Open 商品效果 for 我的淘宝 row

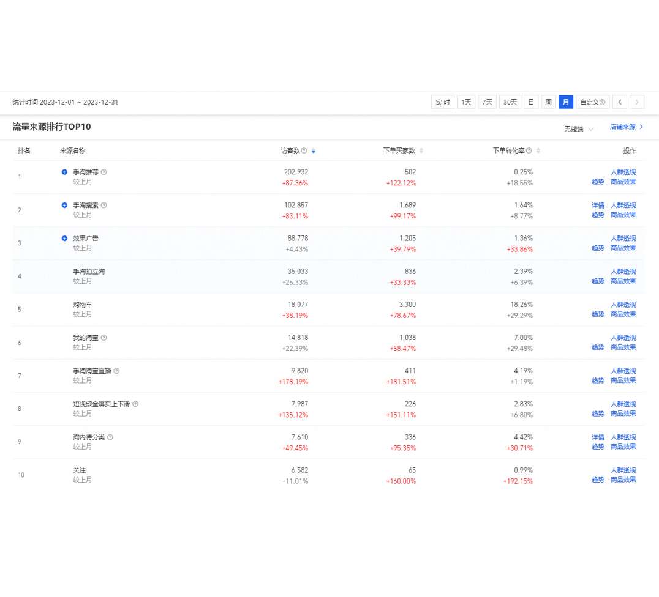623,347
